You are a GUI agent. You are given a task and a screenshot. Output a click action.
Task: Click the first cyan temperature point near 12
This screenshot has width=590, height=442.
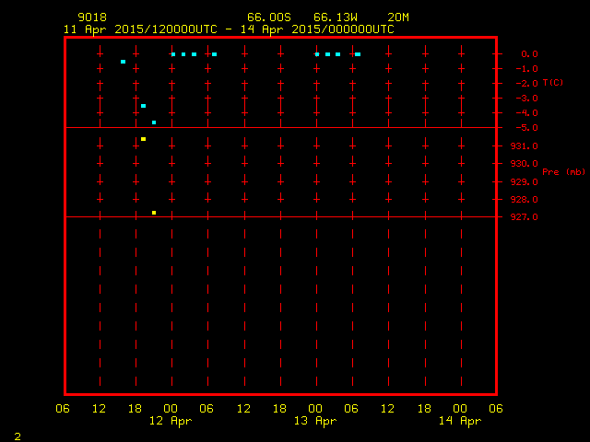[x=123, y=62]
